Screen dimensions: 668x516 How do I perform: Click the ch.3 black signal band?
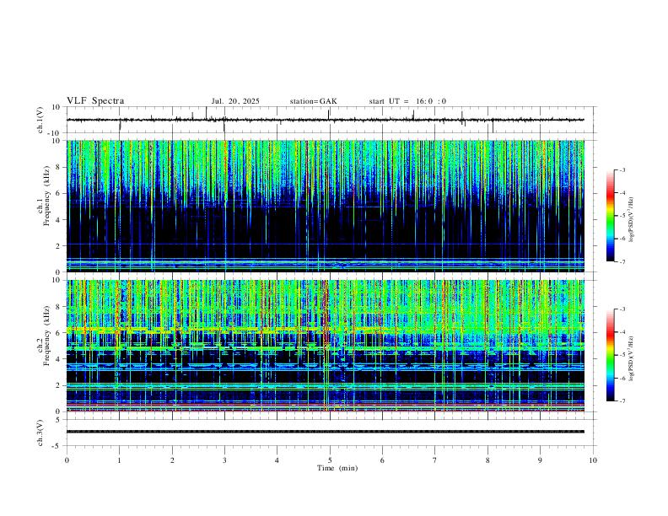coord(325,432)
